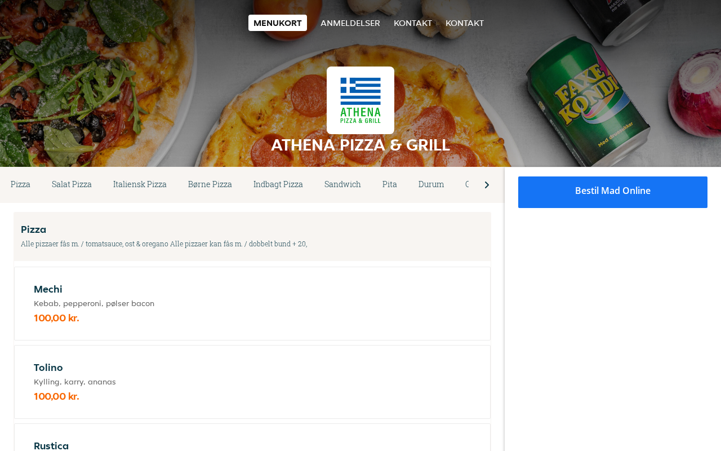Open the Anmeldelser page

click(350, 23)
